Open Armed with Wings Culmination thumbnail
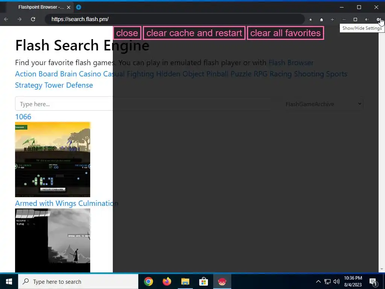The height and width of the screenshot is (289, 385). click(53, 240)
